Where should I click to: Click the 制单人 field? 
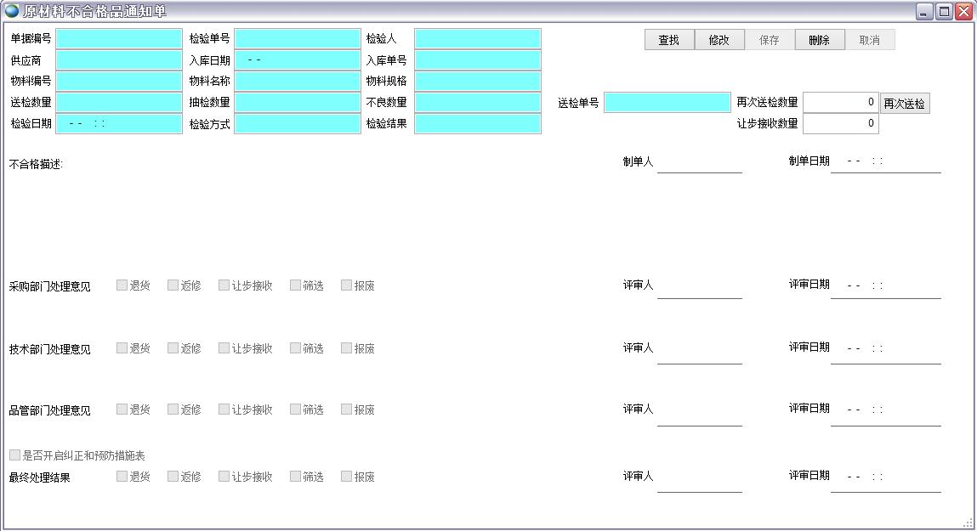click(x=699, y=162)
